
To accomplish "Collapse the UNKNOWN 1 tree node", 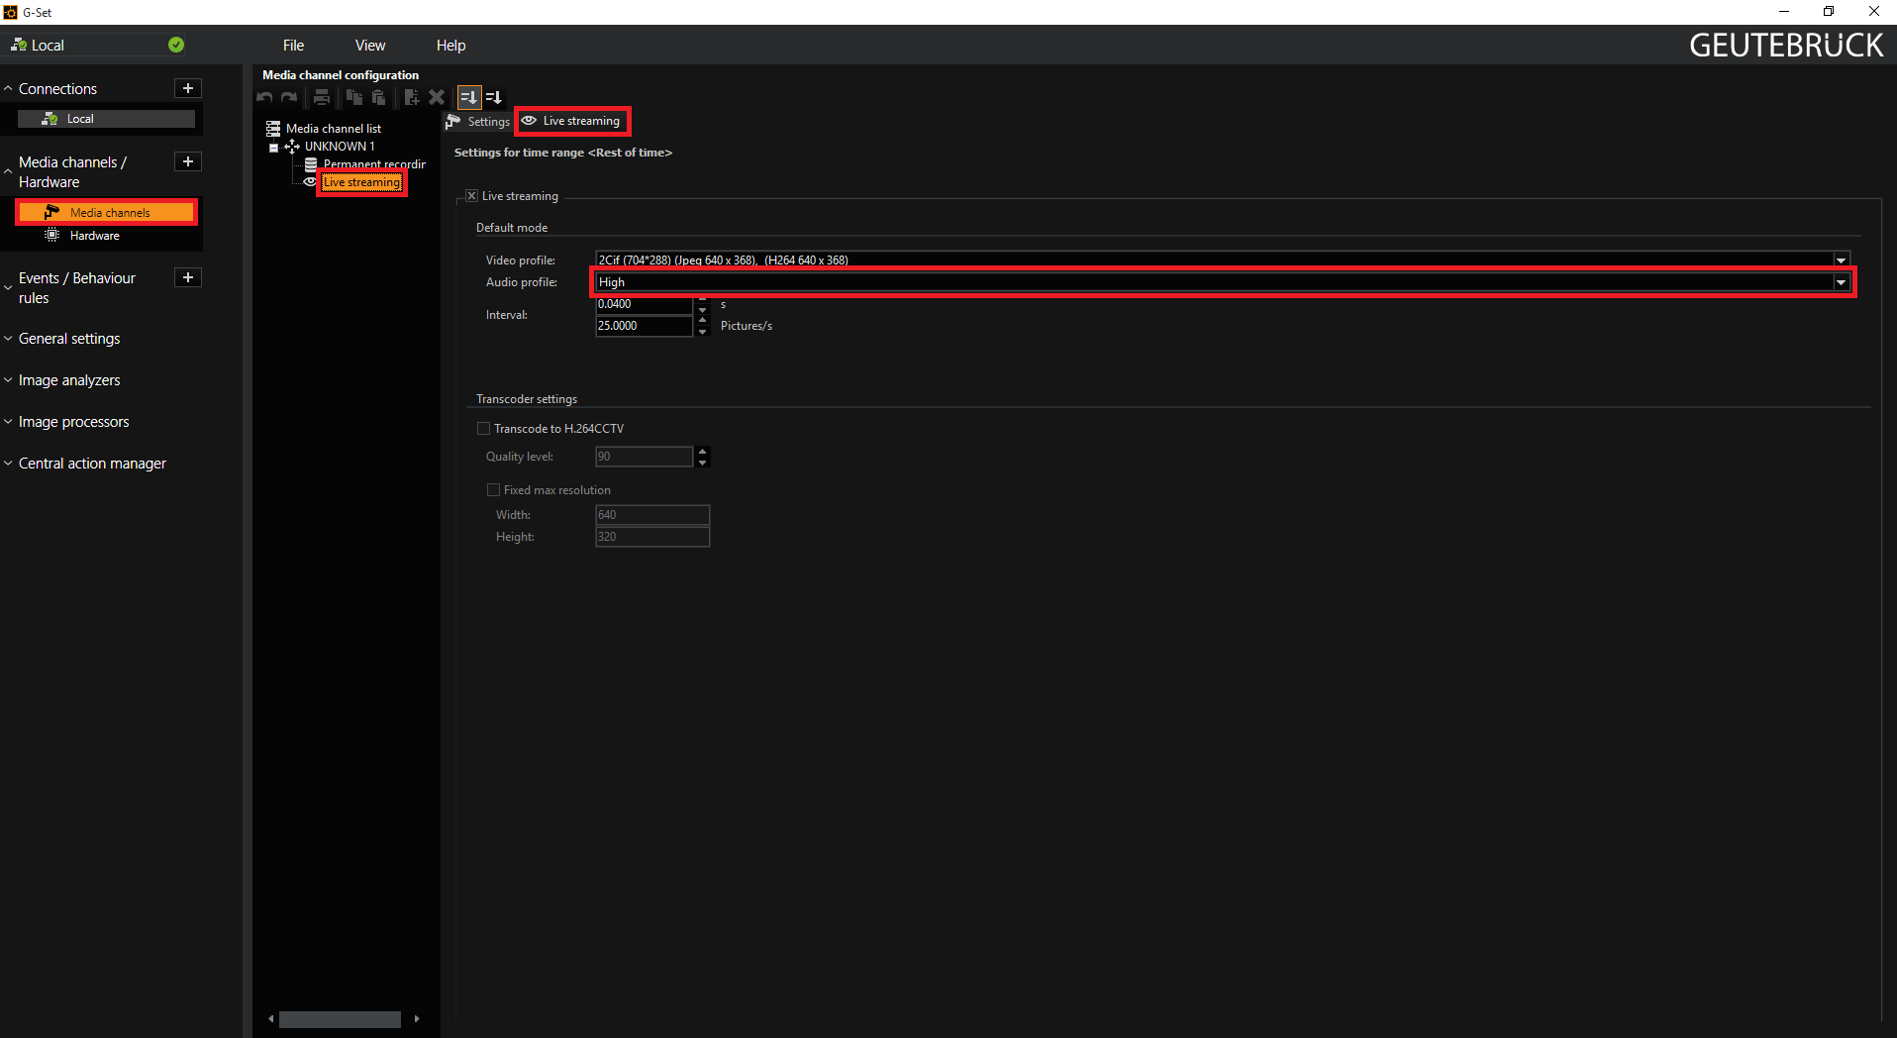I will pos(274,148).
